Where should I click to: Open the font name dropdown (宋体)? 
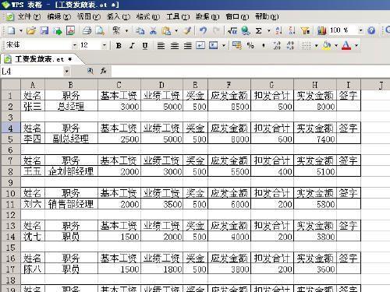[75, 46]
